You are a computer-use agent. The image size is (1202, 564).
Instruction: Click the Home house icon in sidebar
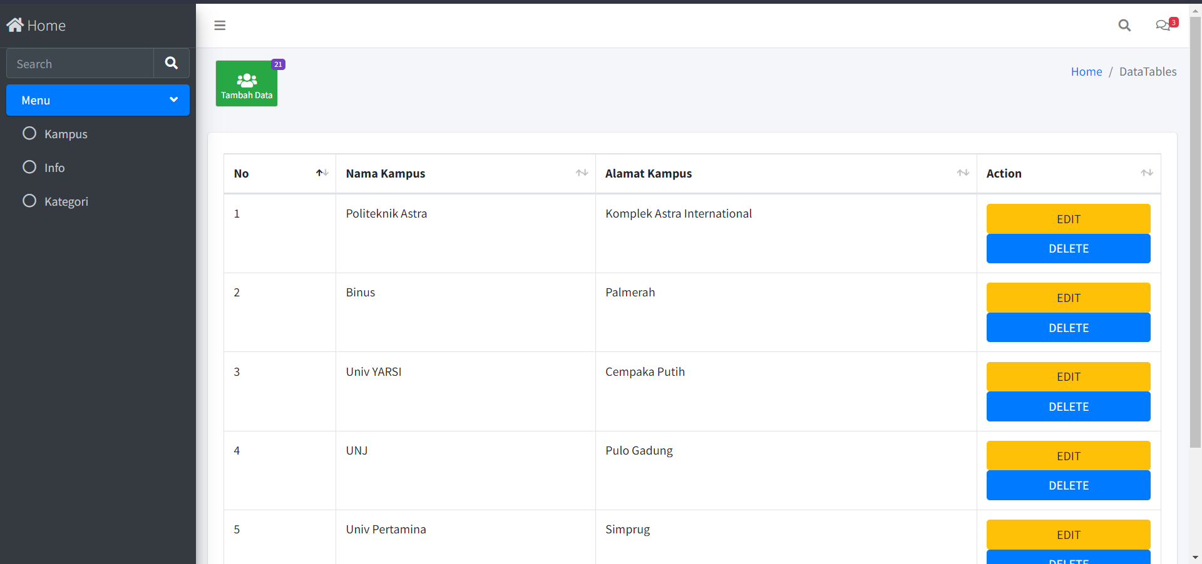15,25
